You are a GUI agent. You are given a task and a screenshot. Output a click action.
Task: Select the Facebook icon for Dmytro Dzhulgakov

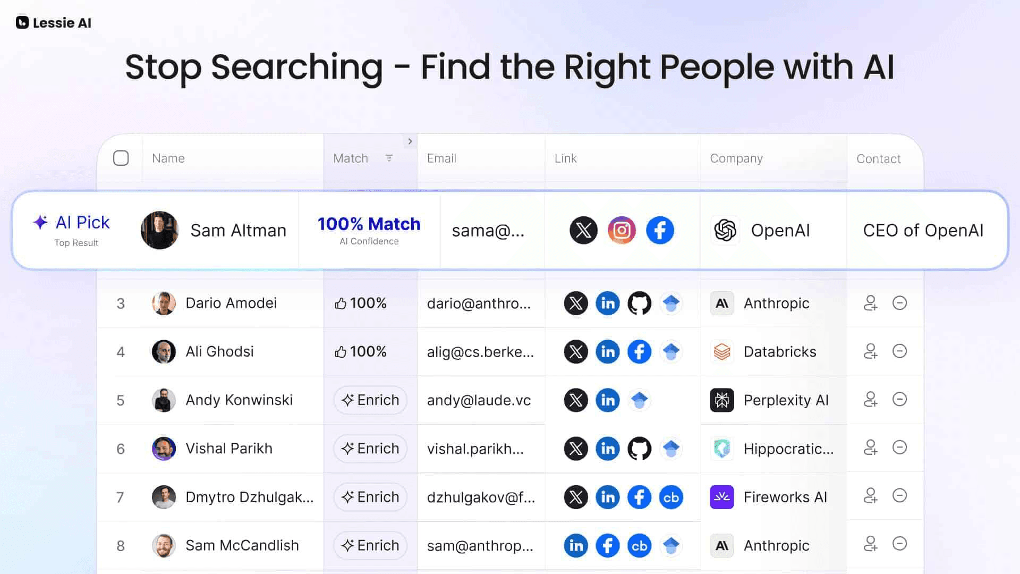point(640,497)
